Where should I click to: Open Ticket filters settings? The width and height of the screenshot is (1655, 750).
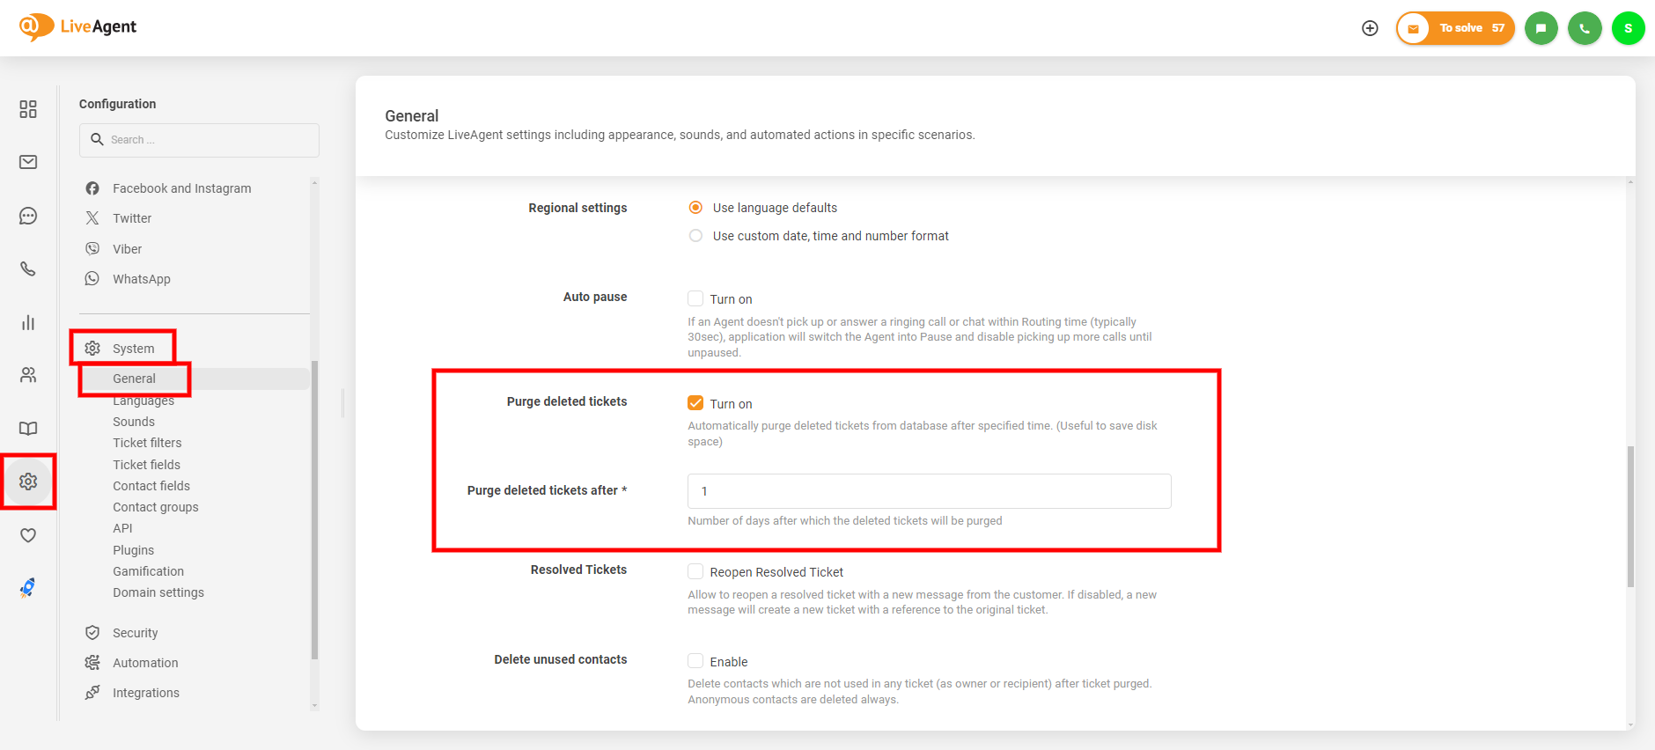pos(147,443)
